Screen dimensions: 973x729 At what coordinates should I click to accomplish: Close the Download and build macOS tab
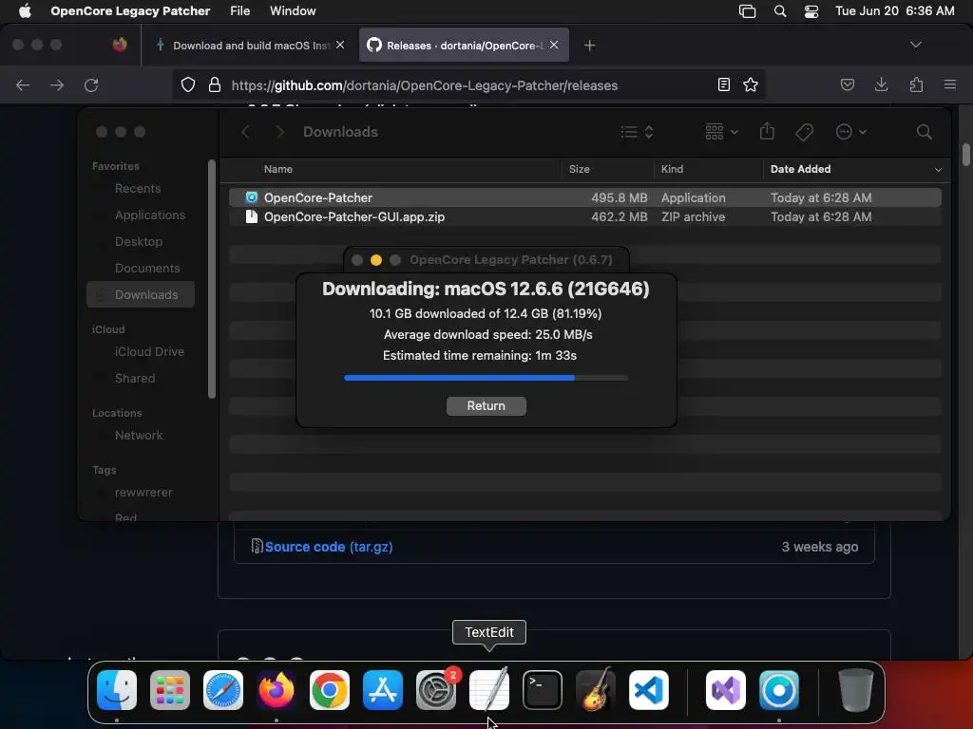pyautogui.click(x=340, y=45)
